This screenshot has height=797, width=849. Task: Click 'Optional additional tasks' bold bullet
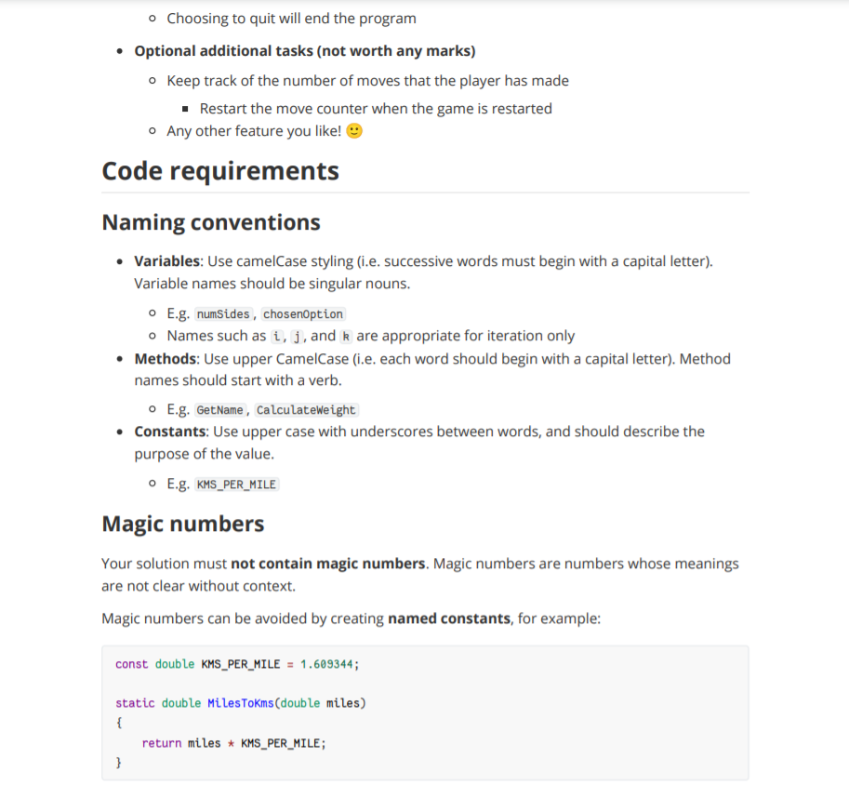coord(305,51)
